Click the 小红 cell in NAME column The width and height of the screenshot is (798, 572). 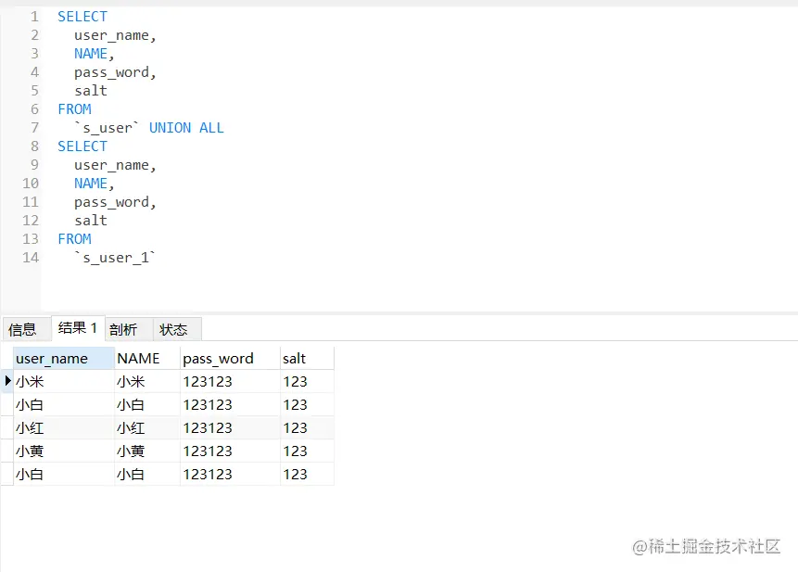tap(131, 427)
